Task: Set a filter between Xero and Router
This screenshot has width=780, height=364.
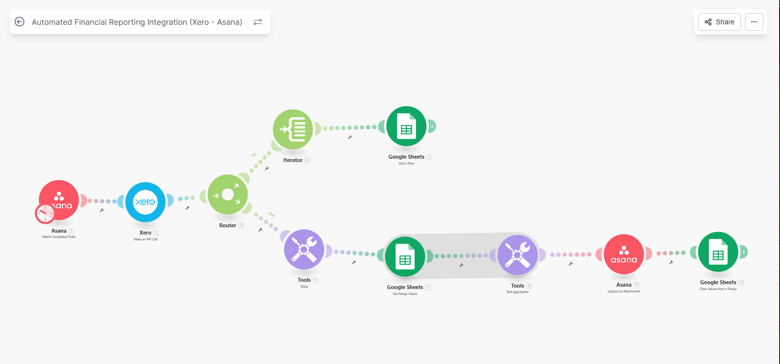Action: click(x=188, y=208)
